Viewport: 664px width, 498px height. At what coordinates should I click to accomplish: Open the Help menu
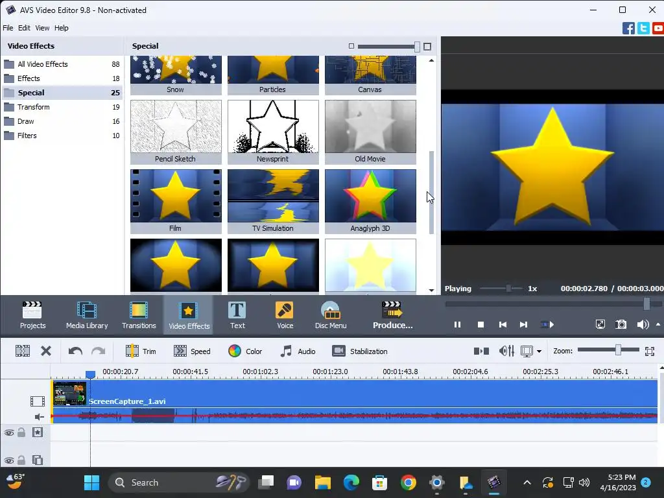(62, 28)
